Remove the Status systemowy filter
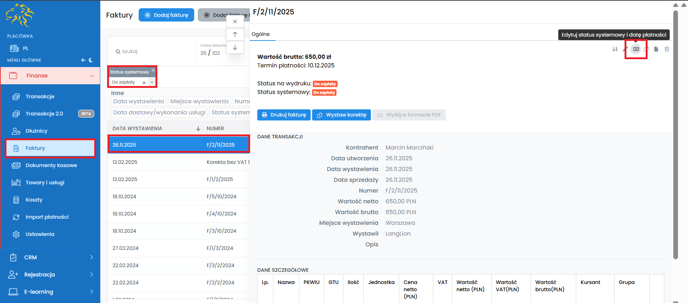 click(x=153, y=70)
